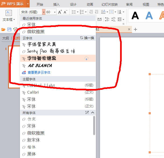This screenshot has width=164, height=158.
Task: Increase the paragraph indent level
Action: (x=97, y=12)
